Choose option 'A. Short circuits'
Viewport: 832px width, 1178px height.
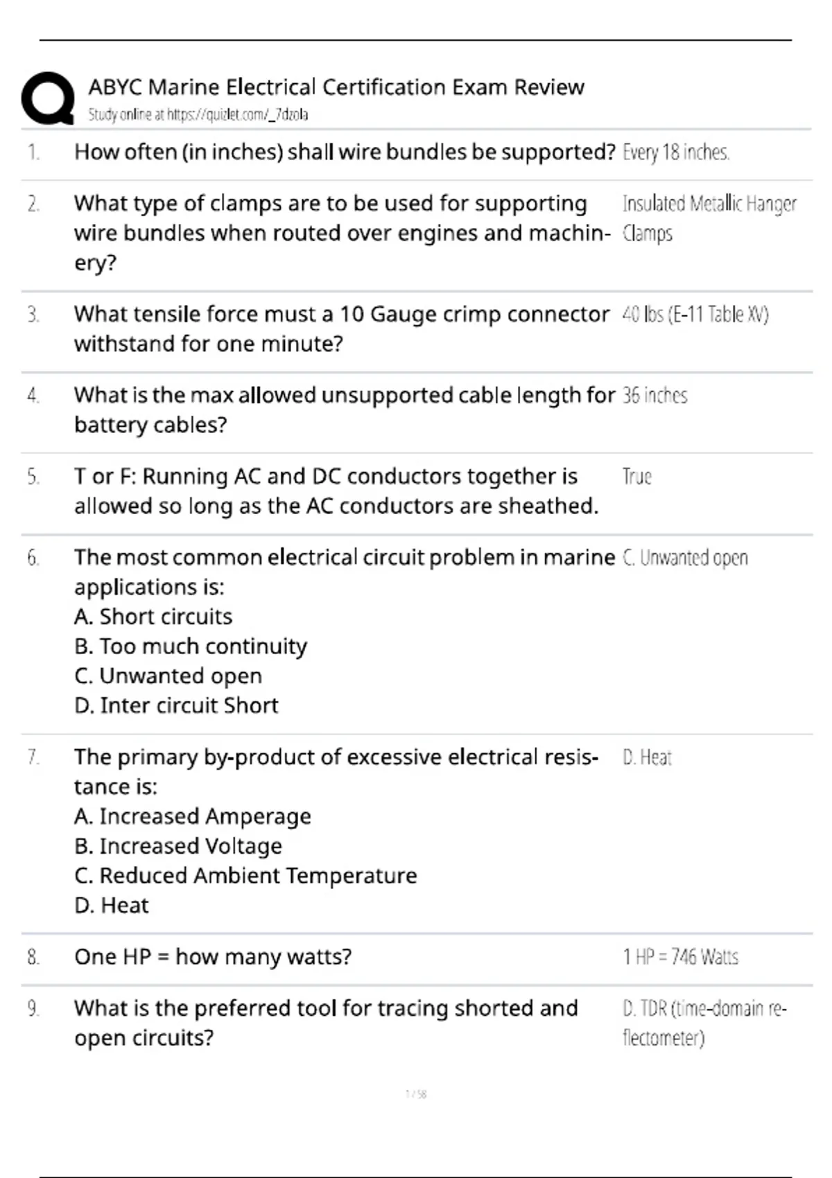(153, 617)
